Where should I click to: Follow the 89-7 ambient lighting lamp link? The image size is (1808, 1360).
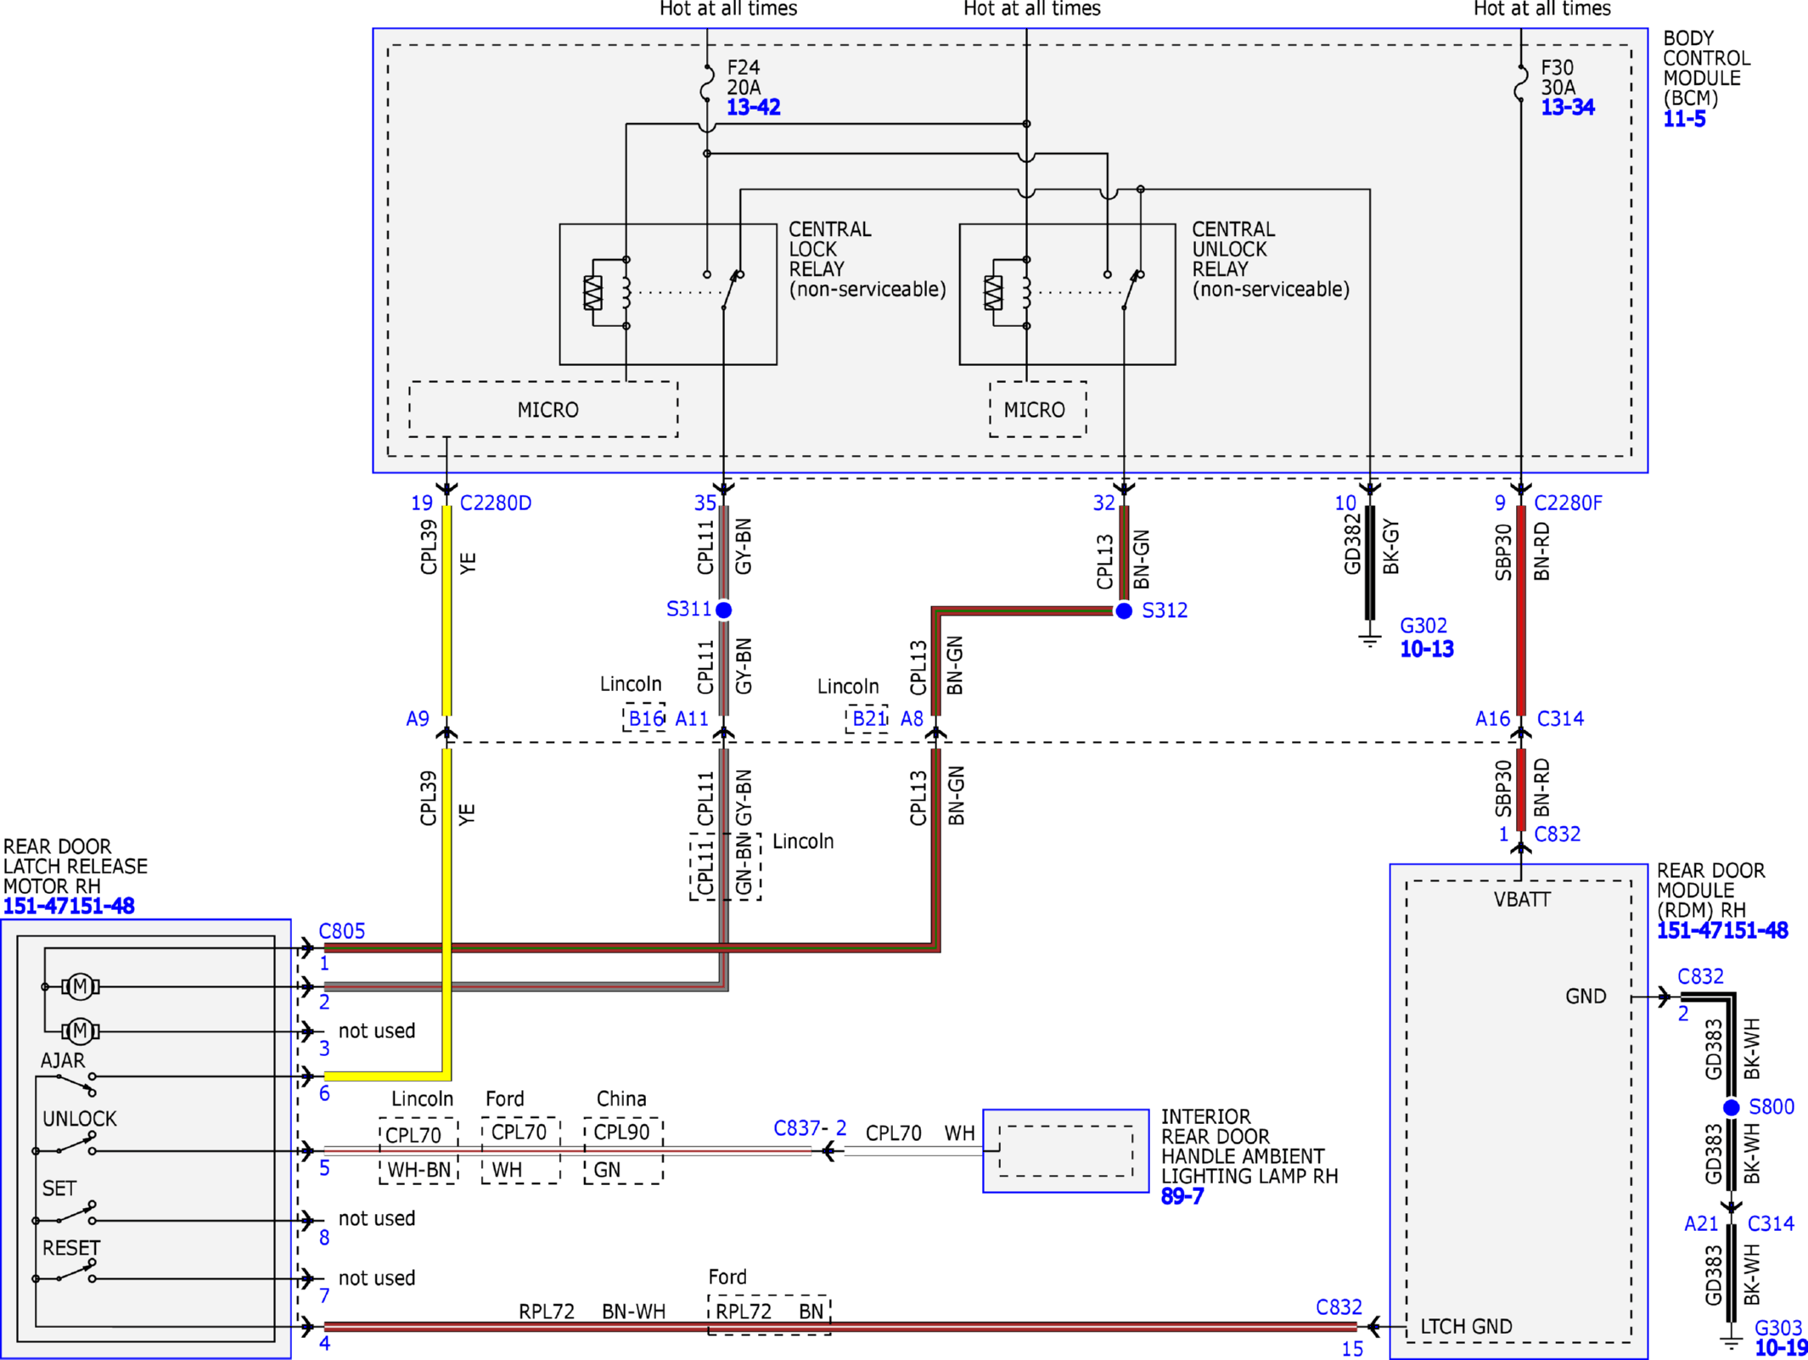coord(1182,1197)
